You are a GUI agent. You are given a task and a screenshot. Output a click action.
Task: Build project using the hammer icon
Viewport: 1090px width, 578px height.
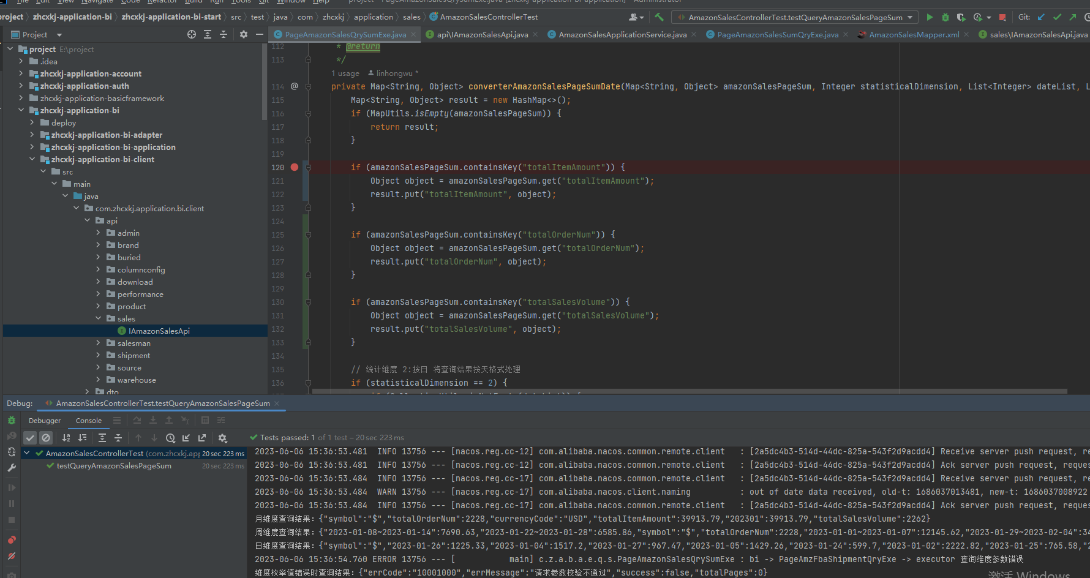coord(659,17)
